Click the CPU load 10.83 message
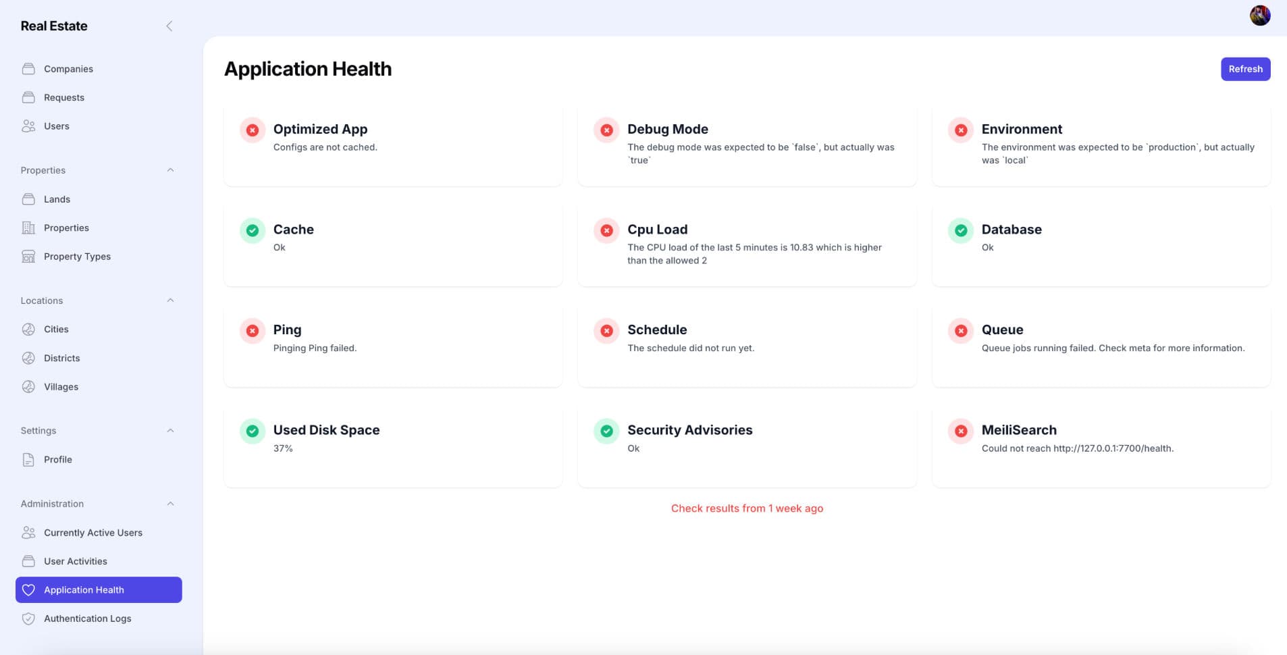Screen dimensions: 1287x655 coord(754,254)
